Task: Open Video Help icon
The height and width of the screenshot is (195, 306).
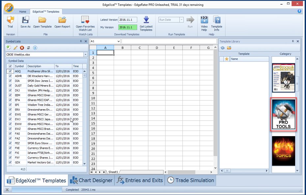Action: click(204, 20)
